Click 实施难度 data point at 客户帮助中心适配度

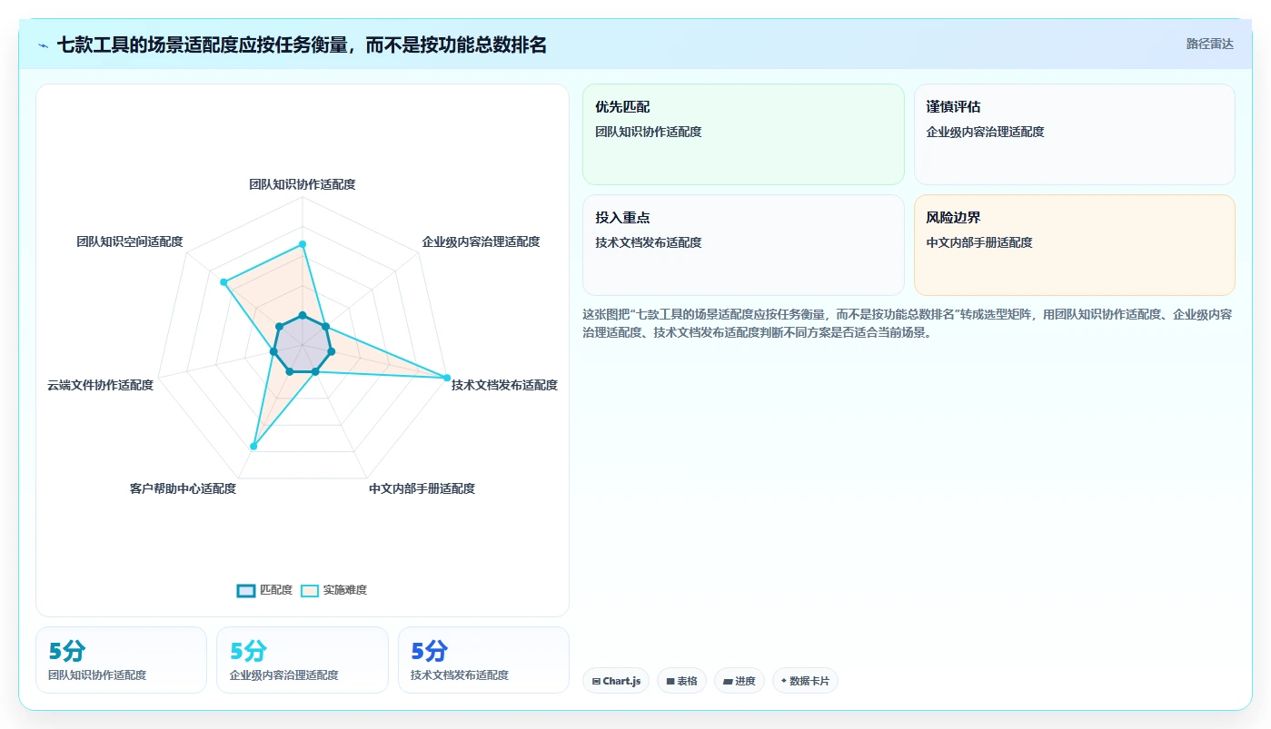(x=253, y=447)
